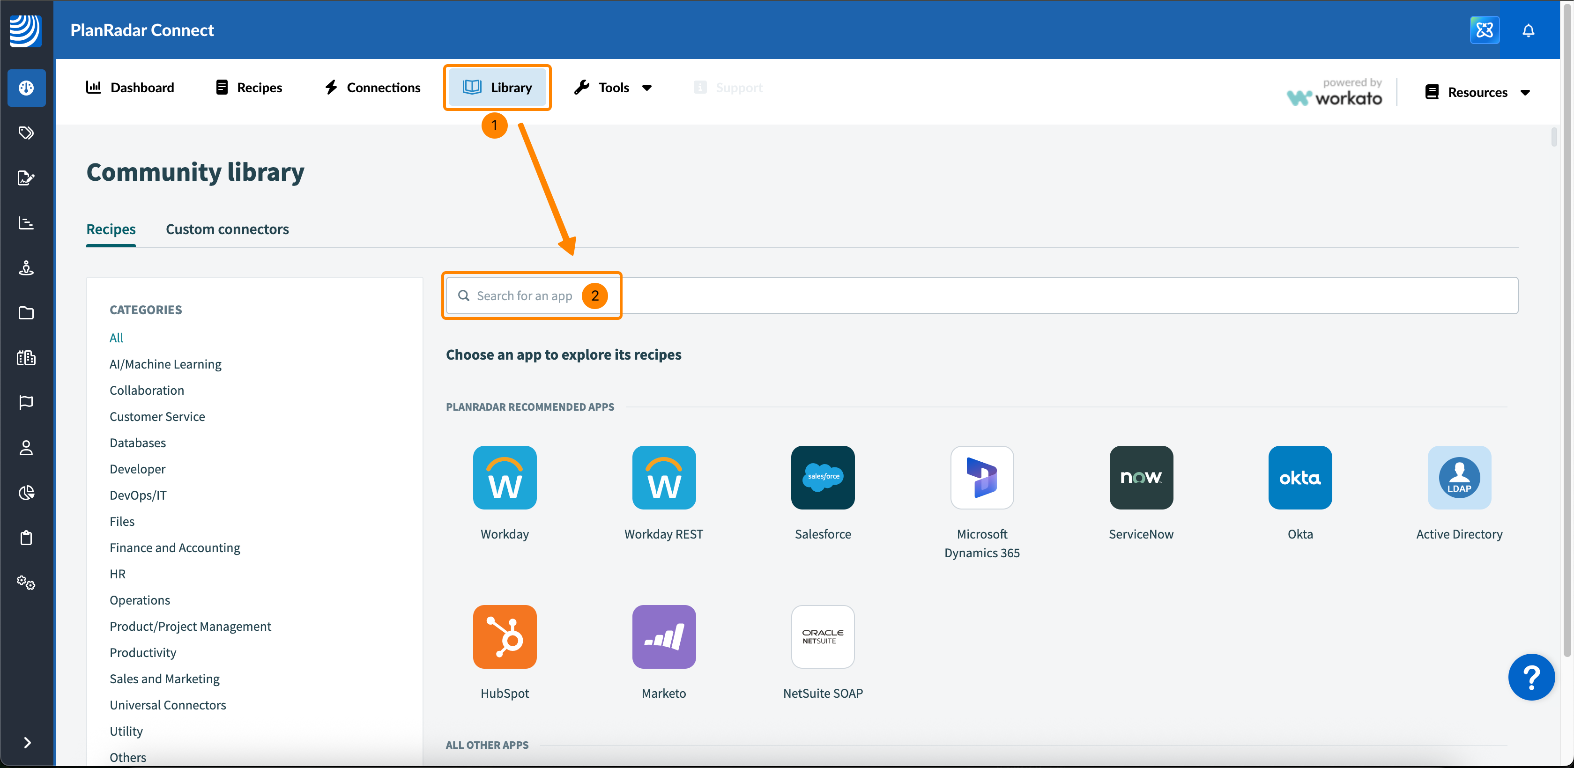Viewport: 1574px width, 768px height.
Task: Open the folder icon in sidebar
Action: pos(26,313)
